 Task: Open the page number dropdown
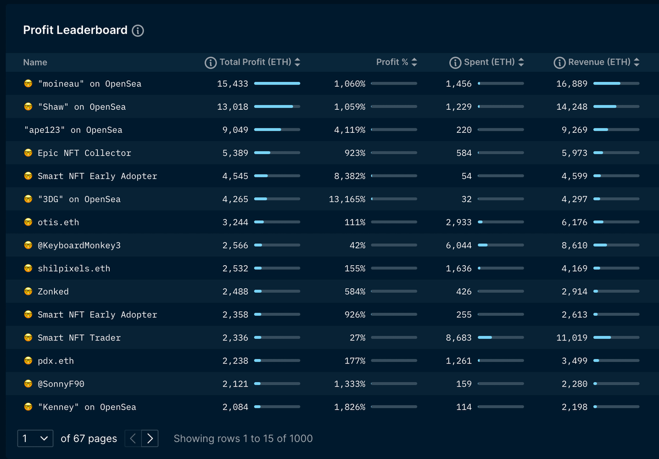[35, 438]
